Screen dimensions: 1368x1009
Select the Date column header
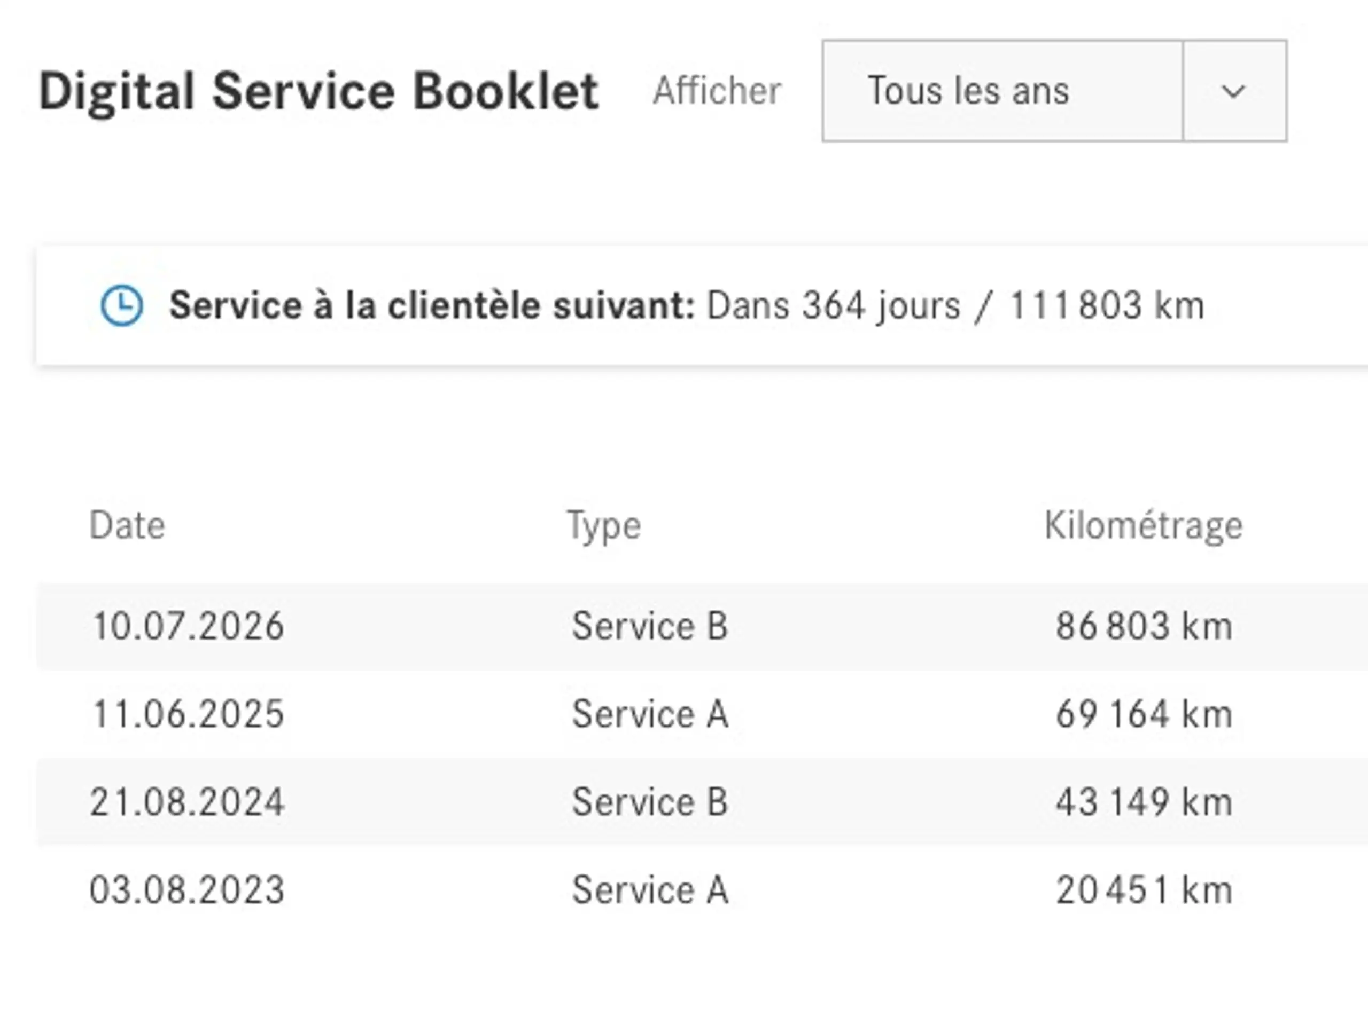(x=127, y=525)
